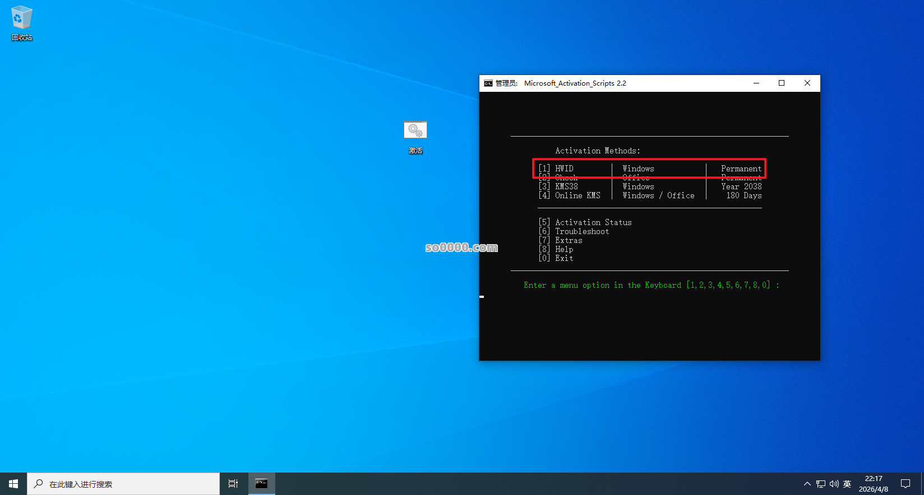Toggle the 英 input method indicator
The height and width of the screenshot is (495, 924).
(847, 484)
